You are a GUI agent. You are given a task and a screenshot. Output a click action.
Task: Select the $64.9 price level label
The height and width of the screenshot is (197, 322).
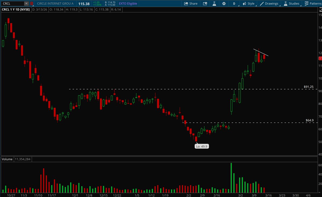[x=310, y=120]
